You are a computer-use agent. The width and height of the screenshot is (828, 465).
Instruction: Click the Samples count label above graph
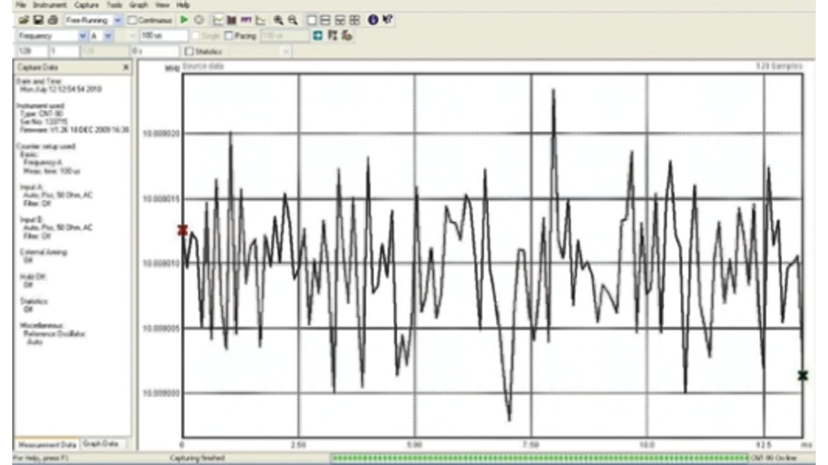pos(778,66)
